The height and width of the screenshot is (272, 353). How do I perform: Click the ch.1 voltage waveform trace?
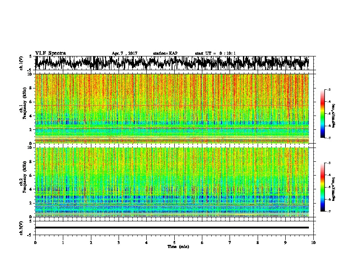(172, 63)
